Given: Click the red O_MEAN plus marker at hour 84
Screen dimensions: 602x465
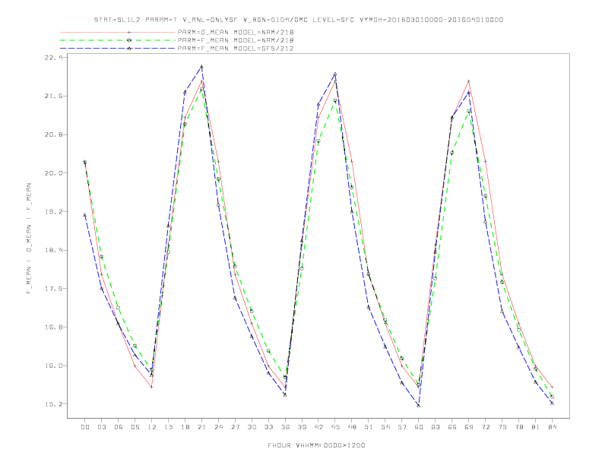Looking at the screenshot, I should tap(553, 387).
